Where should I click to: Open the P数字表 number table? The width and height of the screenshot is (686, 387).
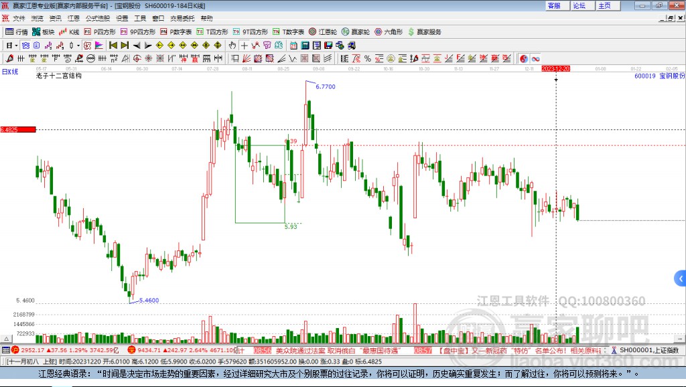176,31
